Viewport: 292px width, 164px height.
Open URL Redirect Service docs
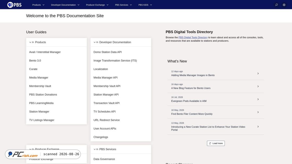106,120
